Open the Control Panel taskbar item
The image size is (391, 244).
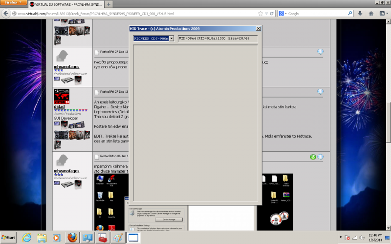[x=87, y=238]
